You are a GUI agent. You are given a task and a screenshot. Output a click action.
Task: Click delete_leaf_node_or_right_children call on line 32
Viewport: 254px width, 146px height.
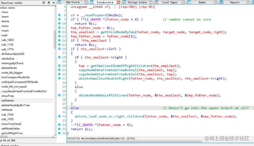pyautogui.click(x=109, y=116)
